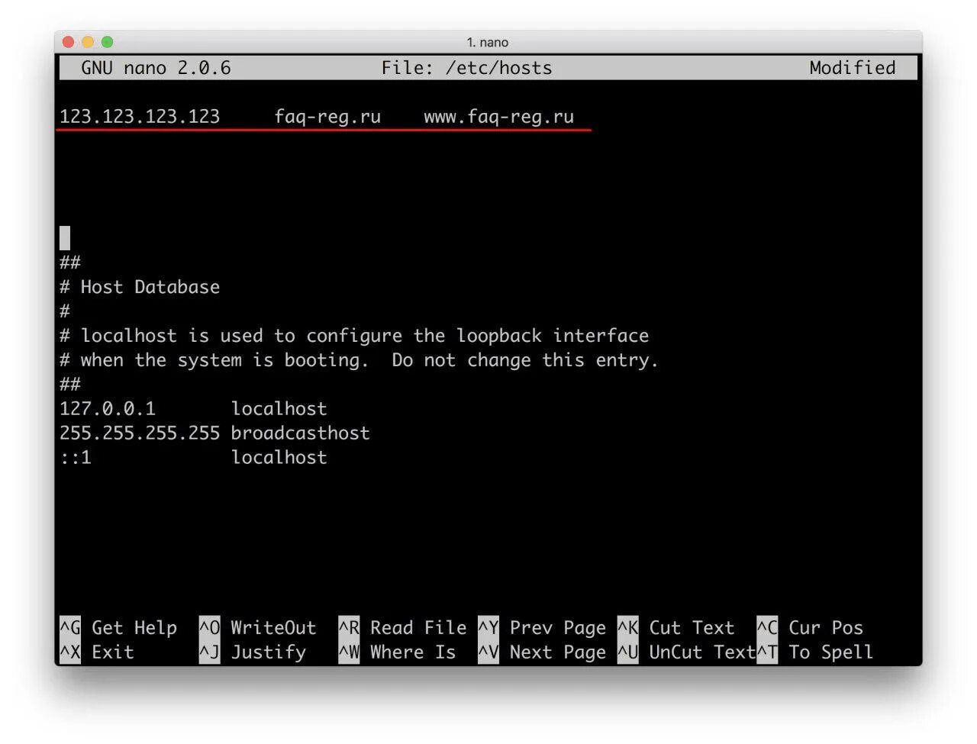The height and width of the screenshot is (744, 977).
Task: Click the ^Y Prev Page shortcut
Action: pos(542,628)
